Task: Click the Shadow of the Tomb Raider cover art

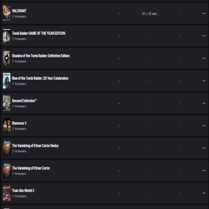Action: tap(7, 58)
